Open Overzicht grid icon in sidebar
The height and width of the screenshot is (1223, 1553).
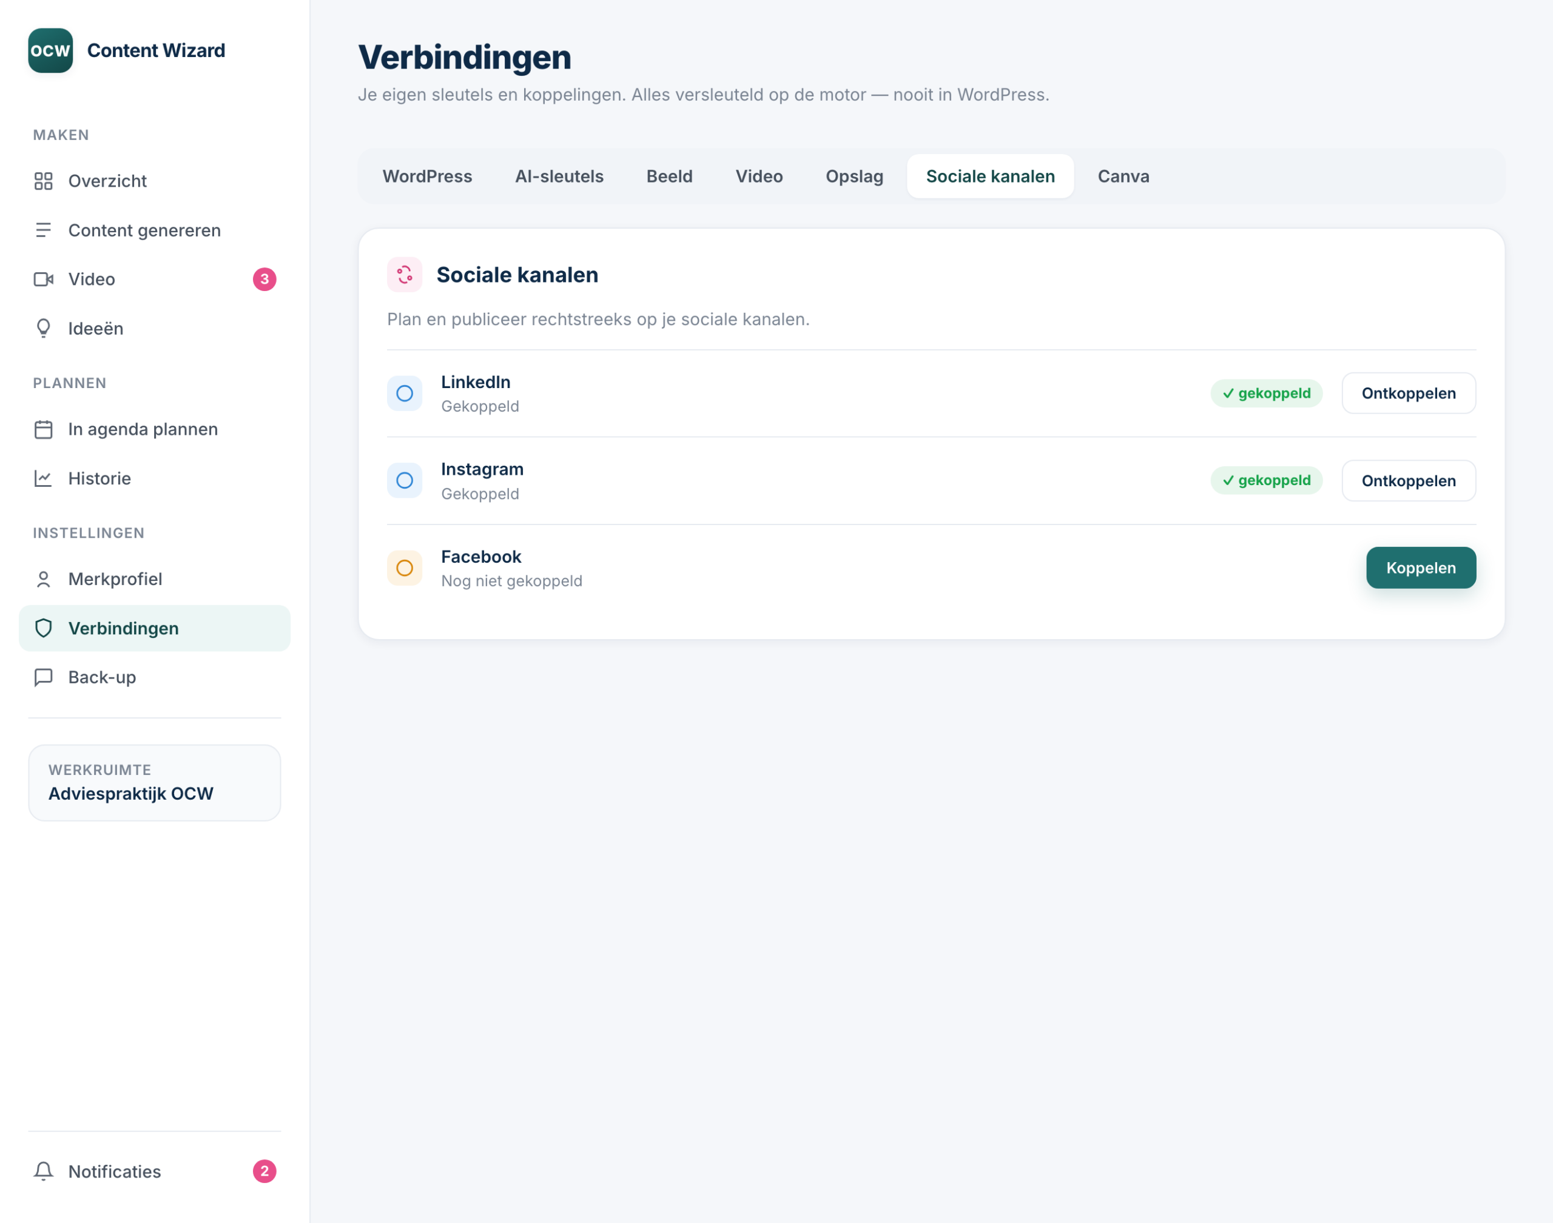(44, 181)
